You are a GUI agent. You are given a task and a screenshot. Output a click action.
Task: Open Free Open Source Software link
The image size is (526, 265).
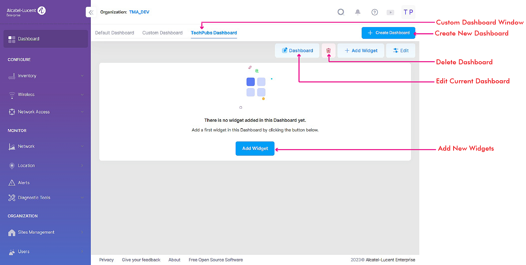click(216, 260)
